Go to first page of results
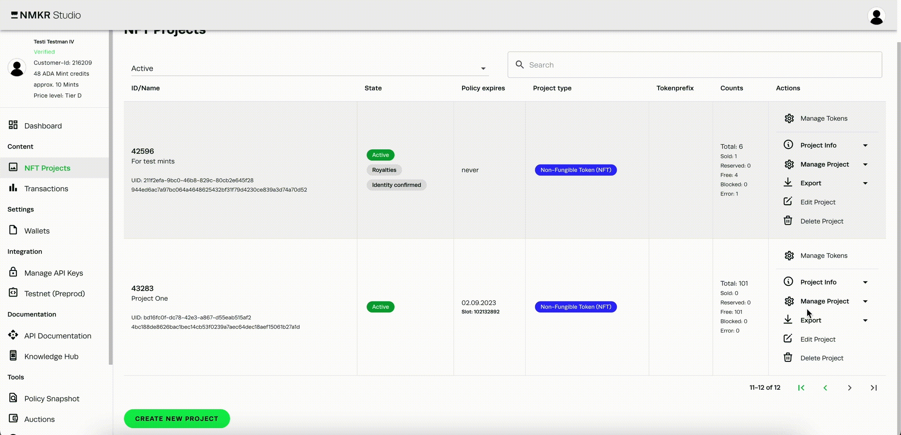The height and width of the screenshot is (435, 901). [x=801, y=388]
